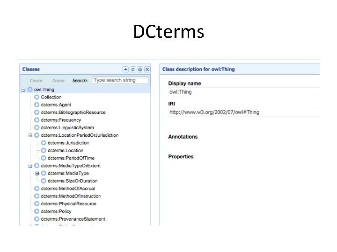Screen dimensions: 337x252
Task: Select dcterms:Agent class
Action: 56,105
